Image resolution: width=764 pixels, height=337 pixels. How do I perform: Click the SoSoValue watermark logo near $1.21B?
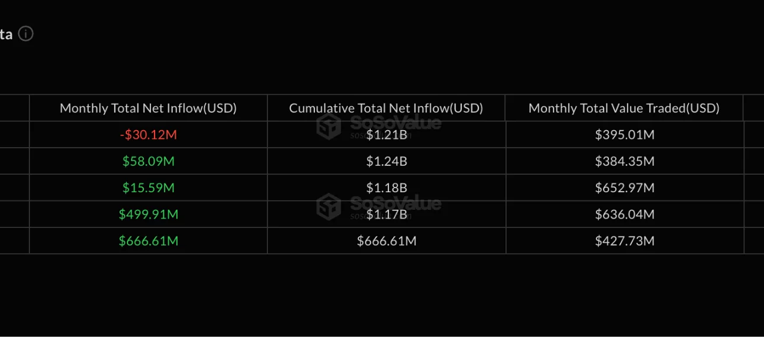329,125
